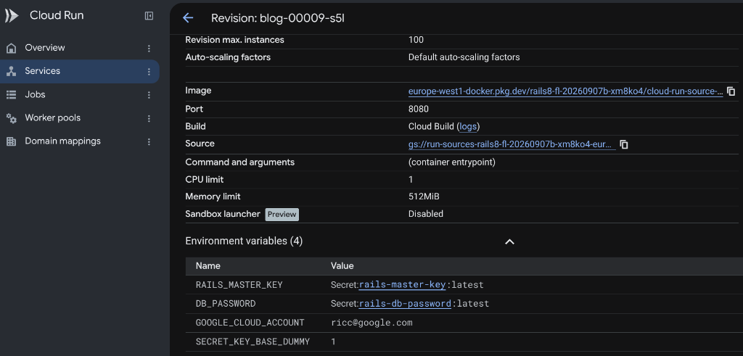Click the Value column header
Viewport: 743px width, 356px height.
click(x=342, y=265)
